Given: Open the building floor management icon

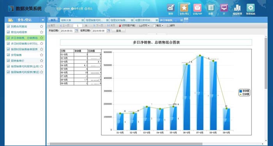Looking at the screenshot, I should click(x=237, y=8).
